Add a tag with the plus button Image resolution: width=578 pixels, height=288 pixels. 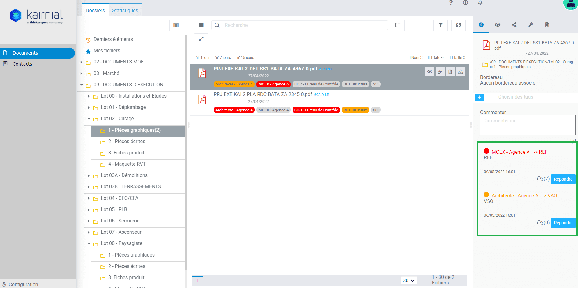[x=480, y=97]
